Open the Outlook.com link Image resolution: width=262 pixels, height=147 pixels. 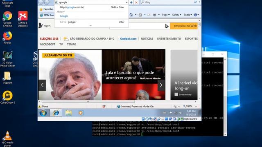128,39
